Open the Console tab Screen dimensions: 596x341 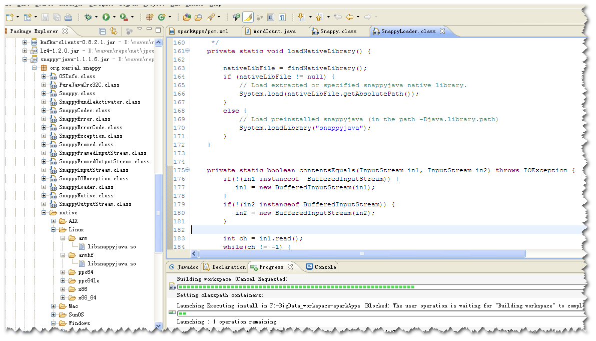tap(325, 267)
